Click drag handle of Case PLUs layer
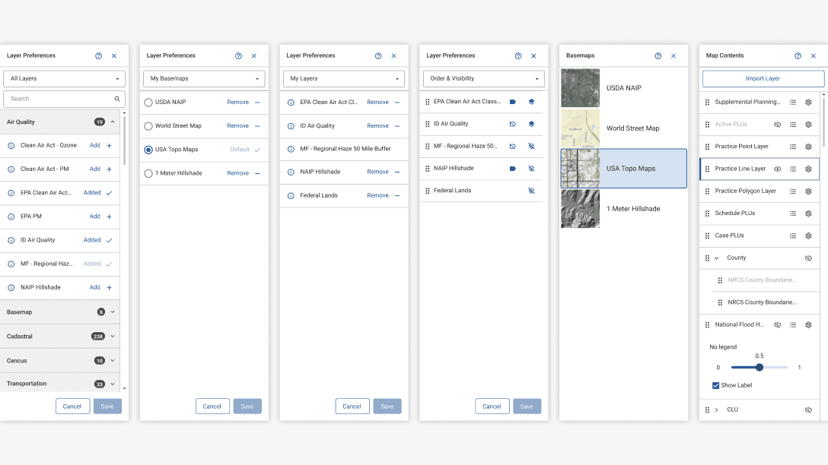Image resolution: width=828 pixels, height=465 pixels. (x=707, y=236)
